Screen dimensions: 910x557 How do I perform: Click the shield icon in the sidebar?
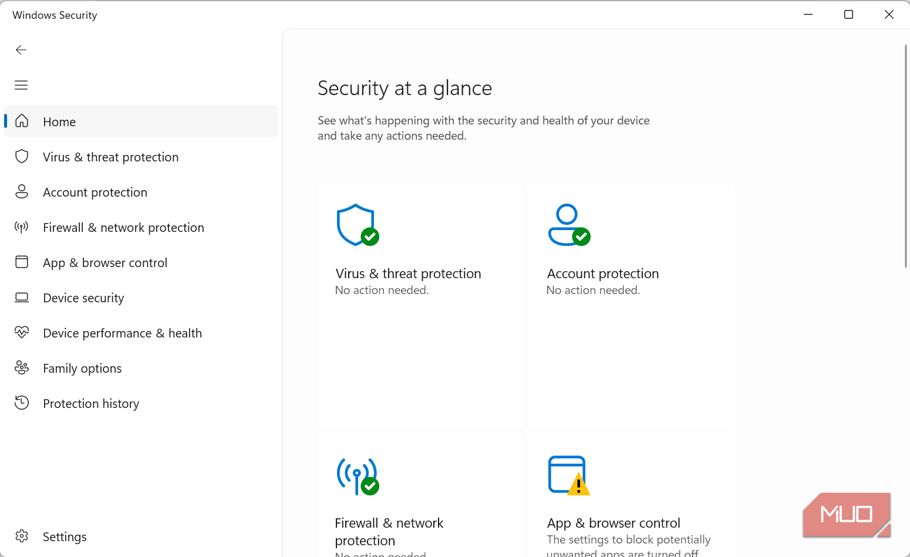point(22,156)
